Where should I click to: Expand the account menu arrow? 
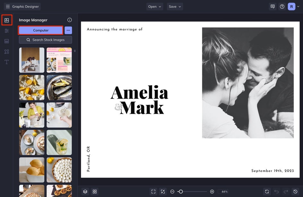pyautogui.click(x=299, y=6)
